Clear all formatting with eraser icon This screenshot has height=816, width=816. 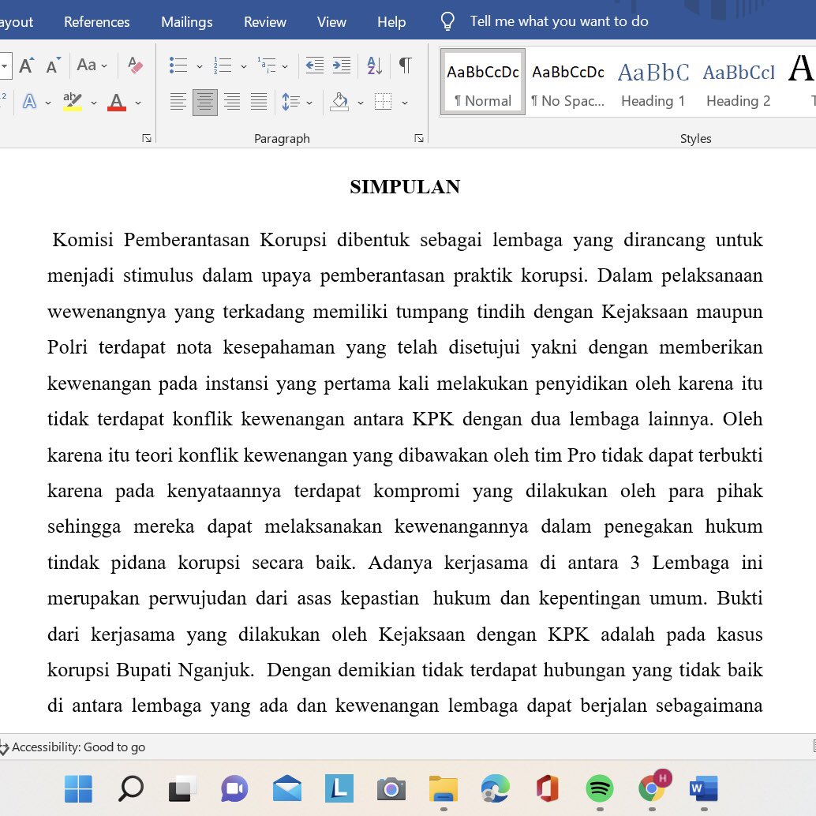tap(135, 66)
